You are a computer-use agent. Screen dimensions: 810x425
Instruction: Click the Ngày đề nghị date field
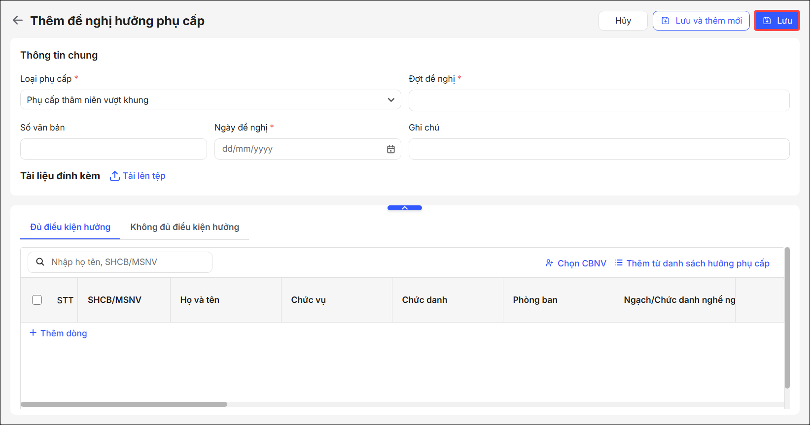(x=308, y=149)
